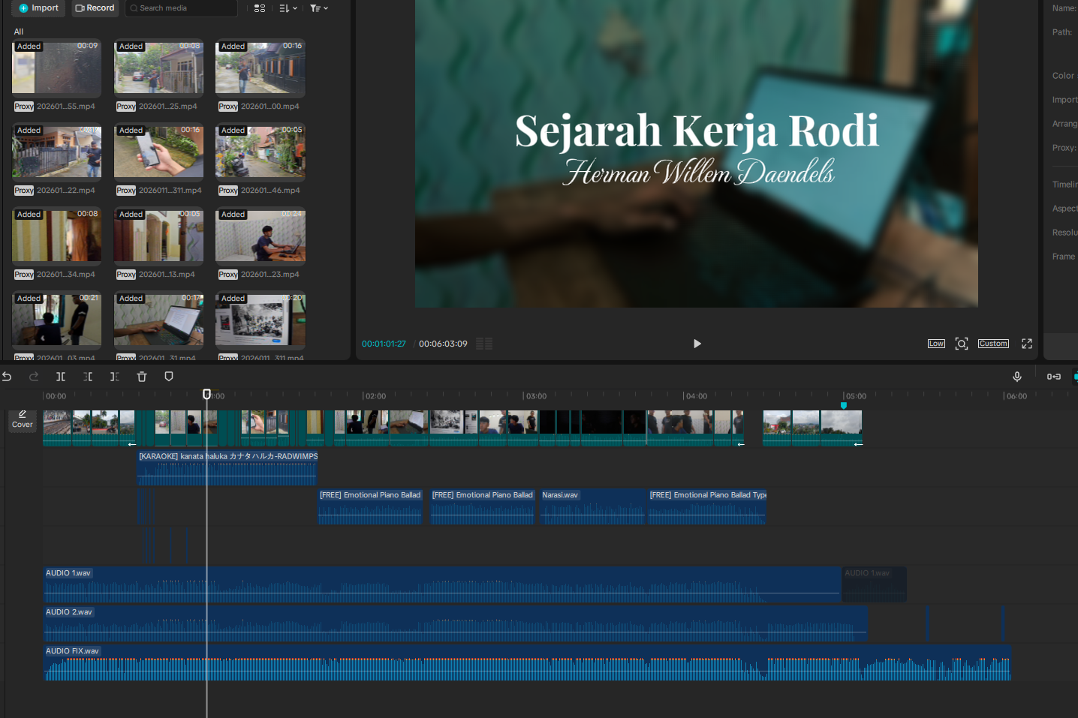Select the All media category tab
The width and height of the screenshot is (1078, 718).
[x=19, y=32]
